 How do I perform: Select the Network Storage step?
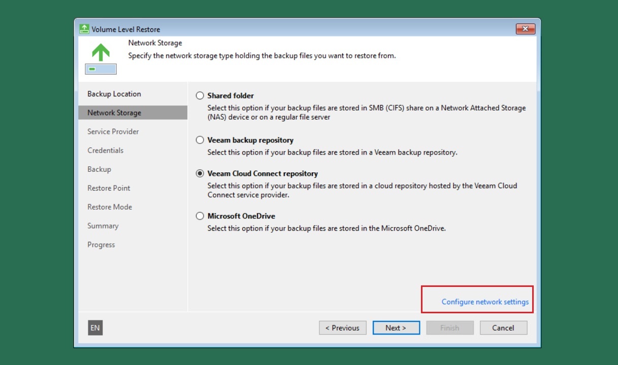coord(114,113)
